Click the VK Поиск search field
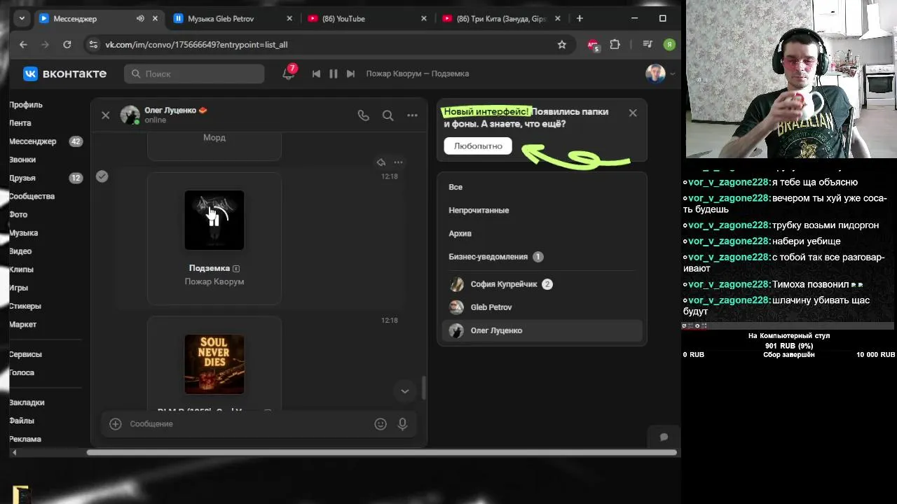 194,73
